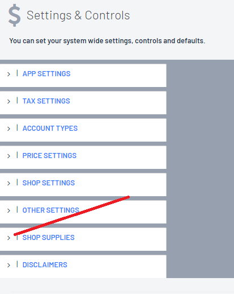Click the dollar sign Settings icon
234x294 pixels.
[x=14, y=15]
